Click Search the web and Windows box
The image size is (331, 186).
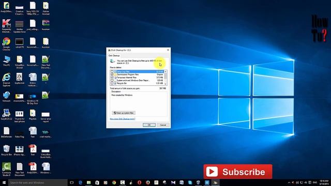[x=38, y=182]
